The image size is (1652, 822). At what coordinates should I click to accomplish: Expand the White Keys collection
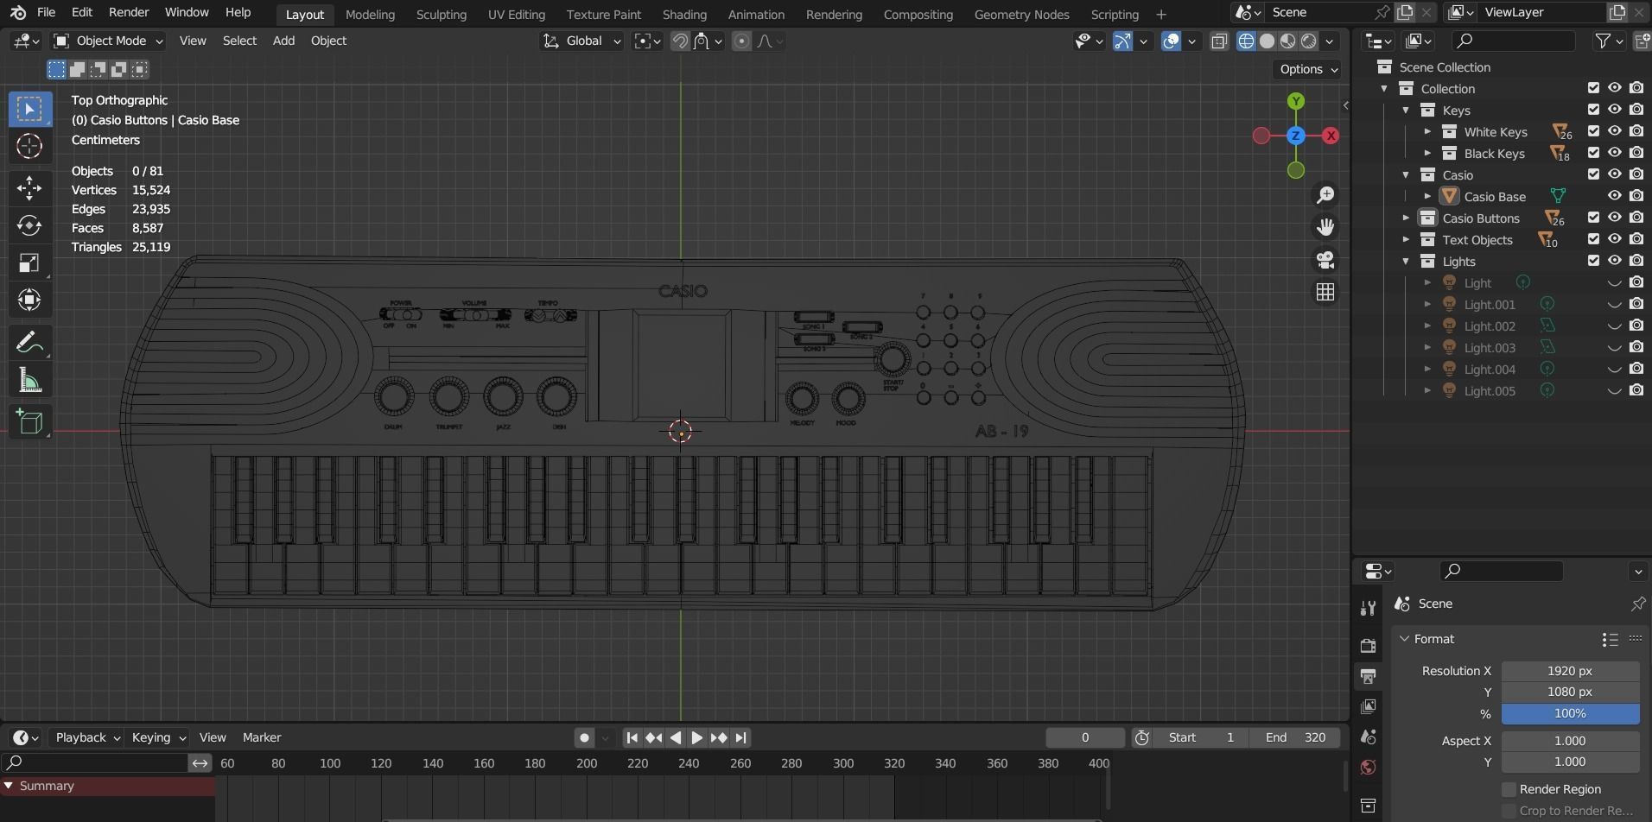coord(1426,131)
